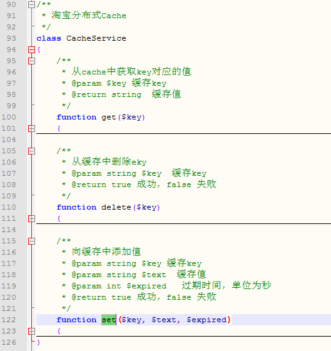Click '@param string $key' on line 107
Image resolution: width=331 pixels, height=351 pixels.
point(116,173)
